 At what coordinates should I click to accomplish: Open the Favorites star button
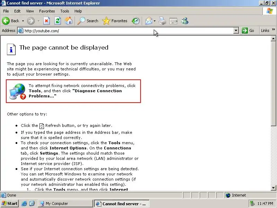click(115, 21)
